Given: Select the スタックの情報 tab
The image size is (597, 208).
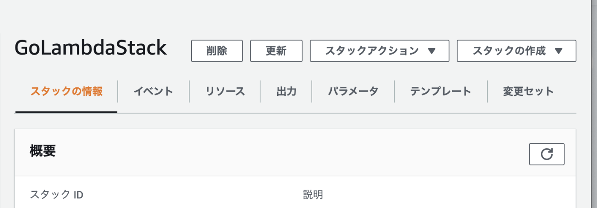Looking at the screenshot, I should coord(67,91).
